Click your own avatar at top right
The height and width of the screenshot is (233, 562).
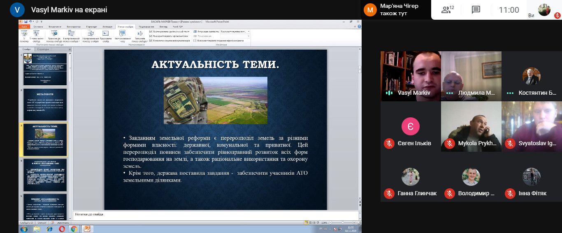coord(544,10)
